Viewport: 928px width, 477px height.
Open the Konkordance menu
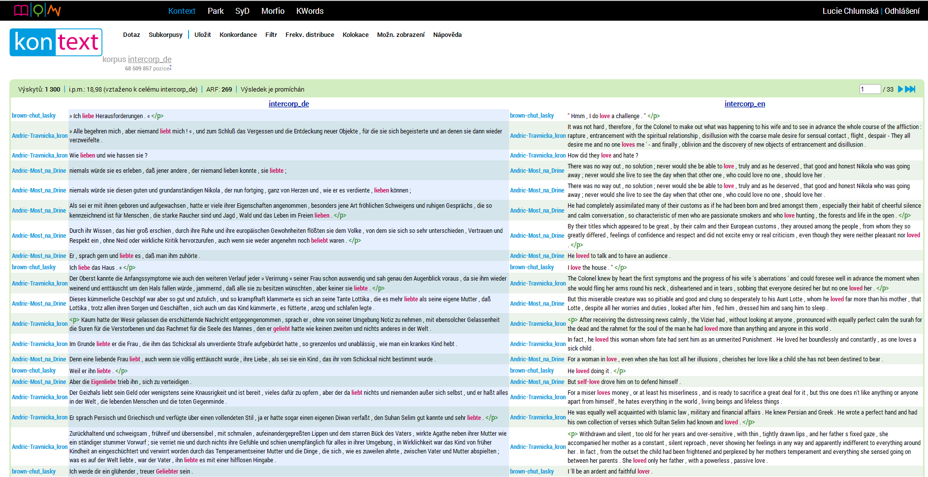(238, 34)
